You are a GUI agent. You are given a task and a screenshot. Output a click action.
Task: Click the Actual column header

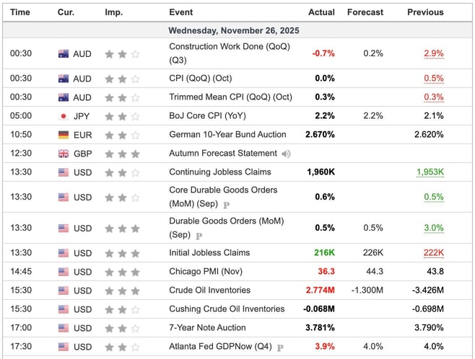(x=321, y=12)
